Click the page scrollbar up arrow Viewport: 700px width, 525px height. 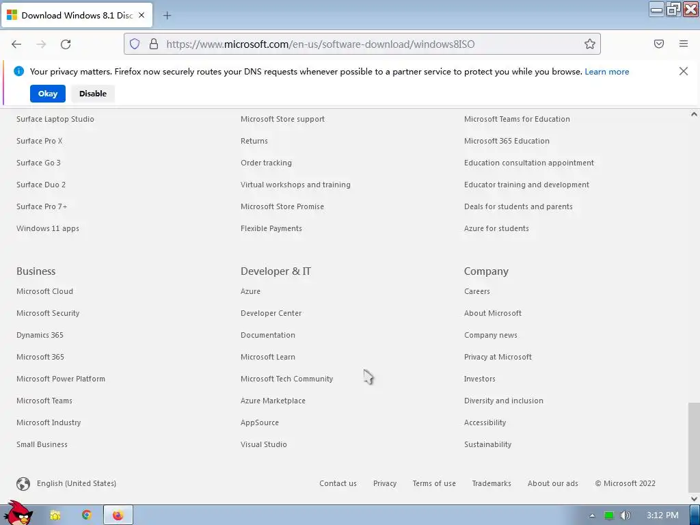(694, 114)
